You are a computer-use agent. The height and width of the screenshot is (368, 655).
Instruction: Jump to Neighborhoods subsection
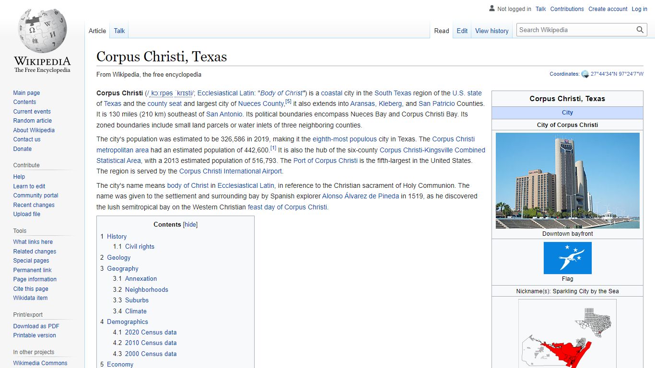146,289
